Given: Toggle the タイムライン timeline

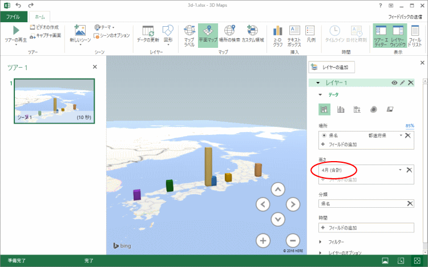Looking at the screenshot, I should click(x=334, y=34).
